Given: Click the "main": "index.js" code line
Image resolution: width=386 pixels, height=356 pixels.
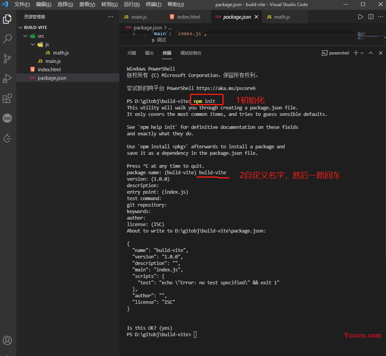Looking at the screenshot, I should coord(179,34).
